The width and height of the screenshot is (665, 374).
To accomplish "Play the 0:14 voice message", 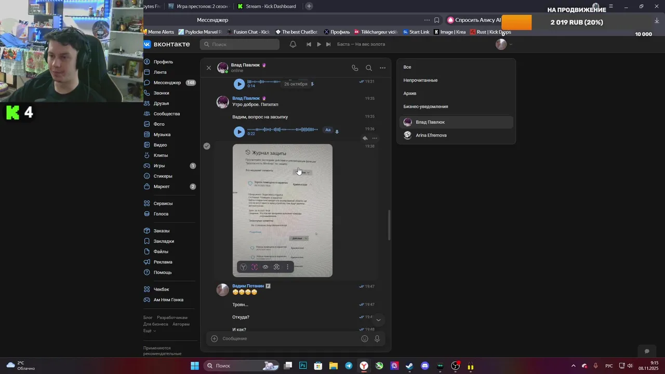I will [239, 84].
